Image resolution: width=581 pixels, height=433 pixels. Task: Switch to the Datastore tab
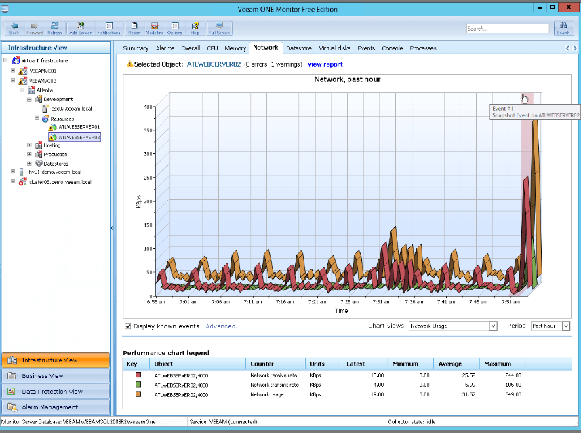299,48
